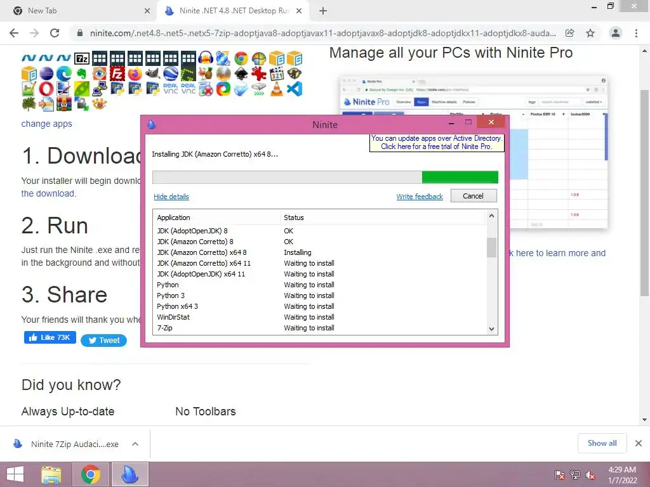This screenshot has height=487, width=650.
Task: Click the Status column header
Action: [x=383, y=218]
